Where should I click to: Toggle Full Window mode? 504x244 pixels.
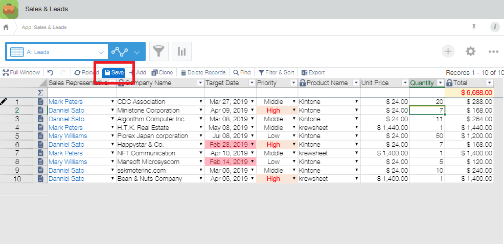pyautogui.click(x=21, y=72)
